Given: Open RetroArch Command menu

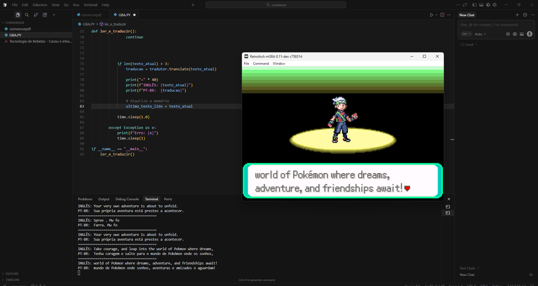Looking at the screenshot, I should (x=261, y=64).
